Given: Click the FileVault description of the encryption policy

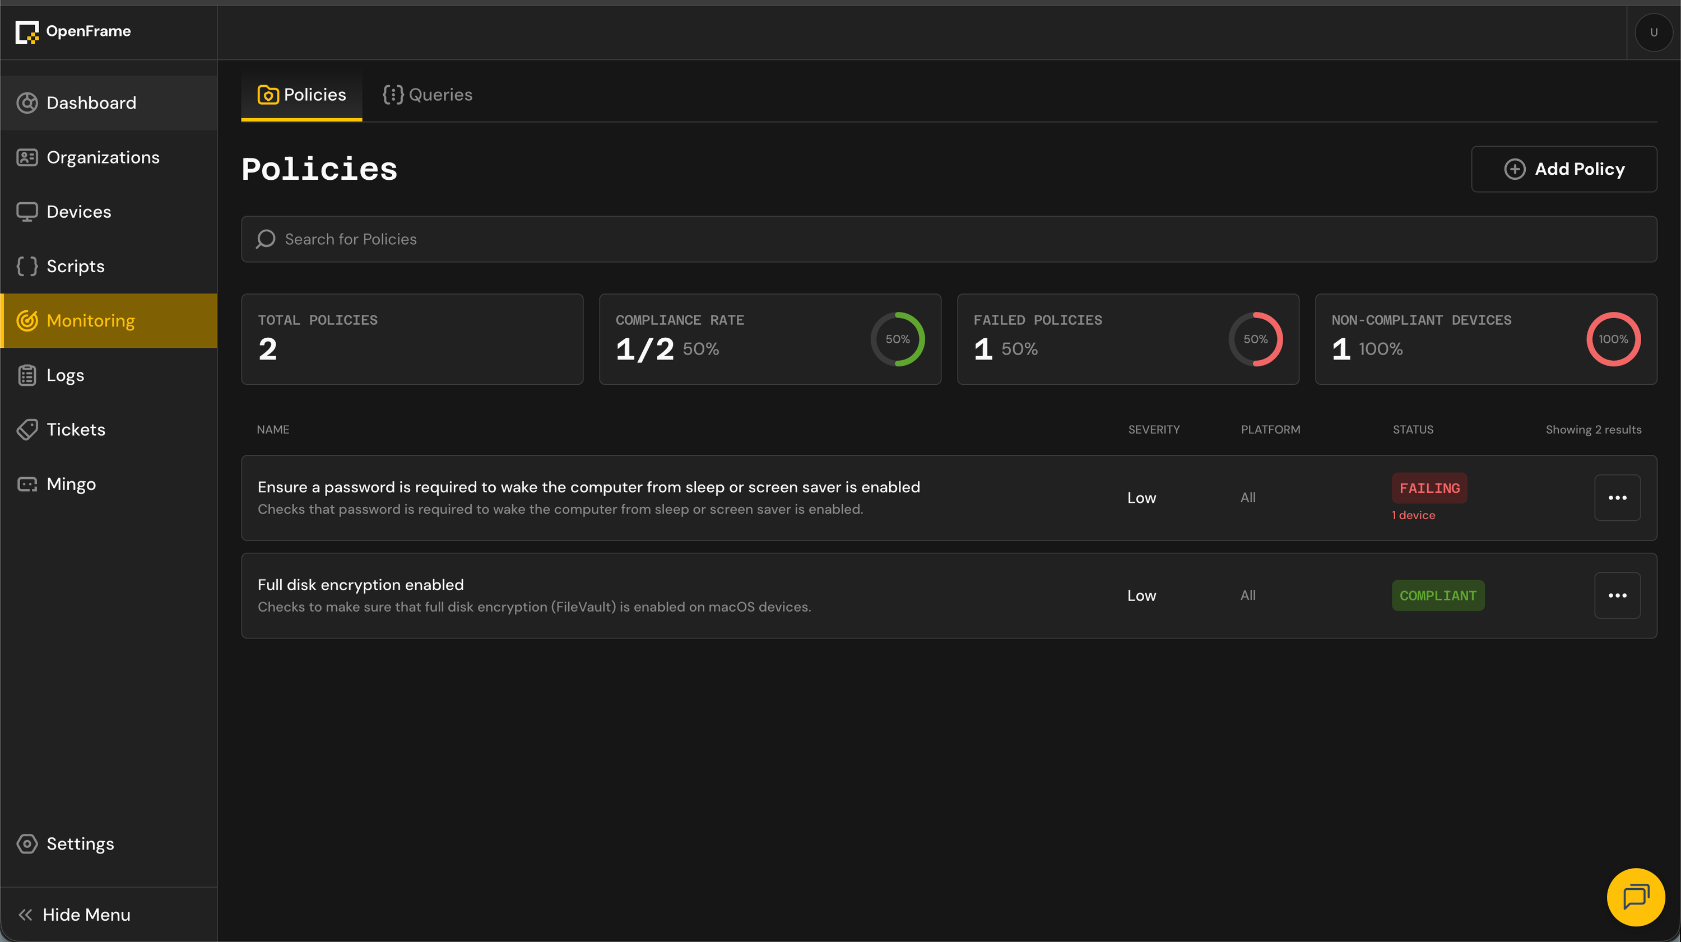Looking at the screenshot, I should (x=534, y=607).
